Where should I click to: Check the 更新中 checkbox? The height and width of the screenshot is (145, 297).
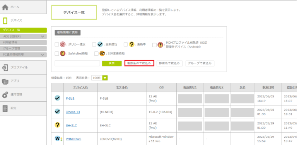126,44
